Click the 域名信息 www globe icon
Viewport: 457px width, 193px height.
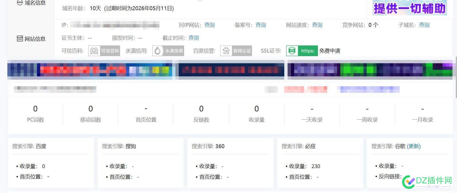click(x=20, y=3)
